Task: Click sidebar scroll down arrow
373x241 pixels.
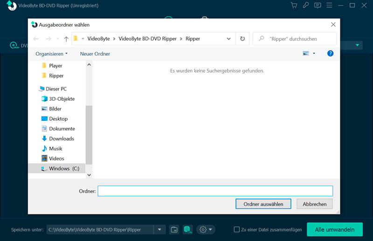Action: (x=89, y=175)
